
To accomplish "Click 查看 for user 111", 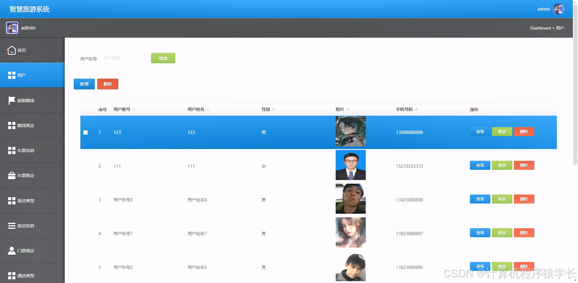I will pyautogui.click(x=480, y=165).
